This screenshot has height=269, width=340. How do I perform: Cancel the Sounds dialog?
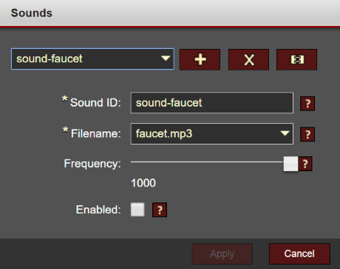299,253
